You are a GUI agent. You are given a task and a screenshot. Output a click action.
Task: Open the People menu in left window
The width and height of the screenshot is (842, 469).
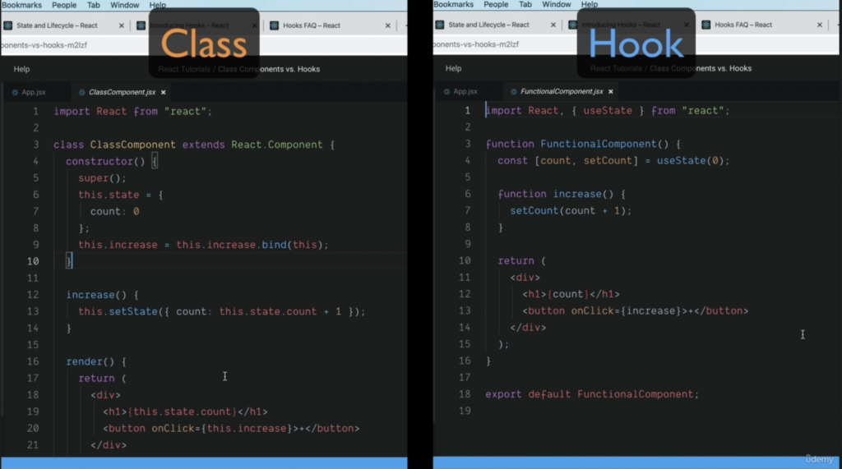tap(64, 5)
